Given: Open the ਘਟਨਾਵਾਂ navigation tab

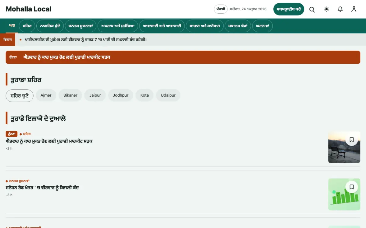Looking at the screenshot, I should [262, 26].
